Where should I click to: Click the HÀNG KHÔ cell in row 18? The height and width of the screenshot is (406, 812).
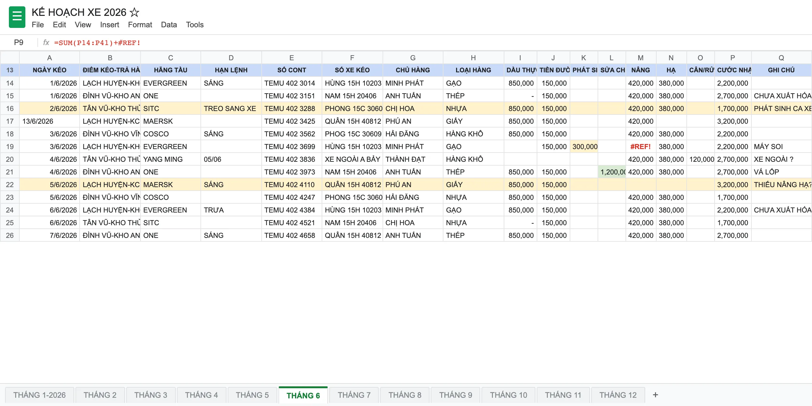(x=473, y=134)
